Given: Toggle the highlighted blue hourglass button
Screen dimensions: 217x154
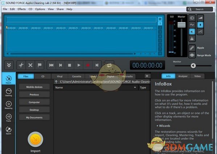Looking at the screenshot, I should [x=200, y=25].
